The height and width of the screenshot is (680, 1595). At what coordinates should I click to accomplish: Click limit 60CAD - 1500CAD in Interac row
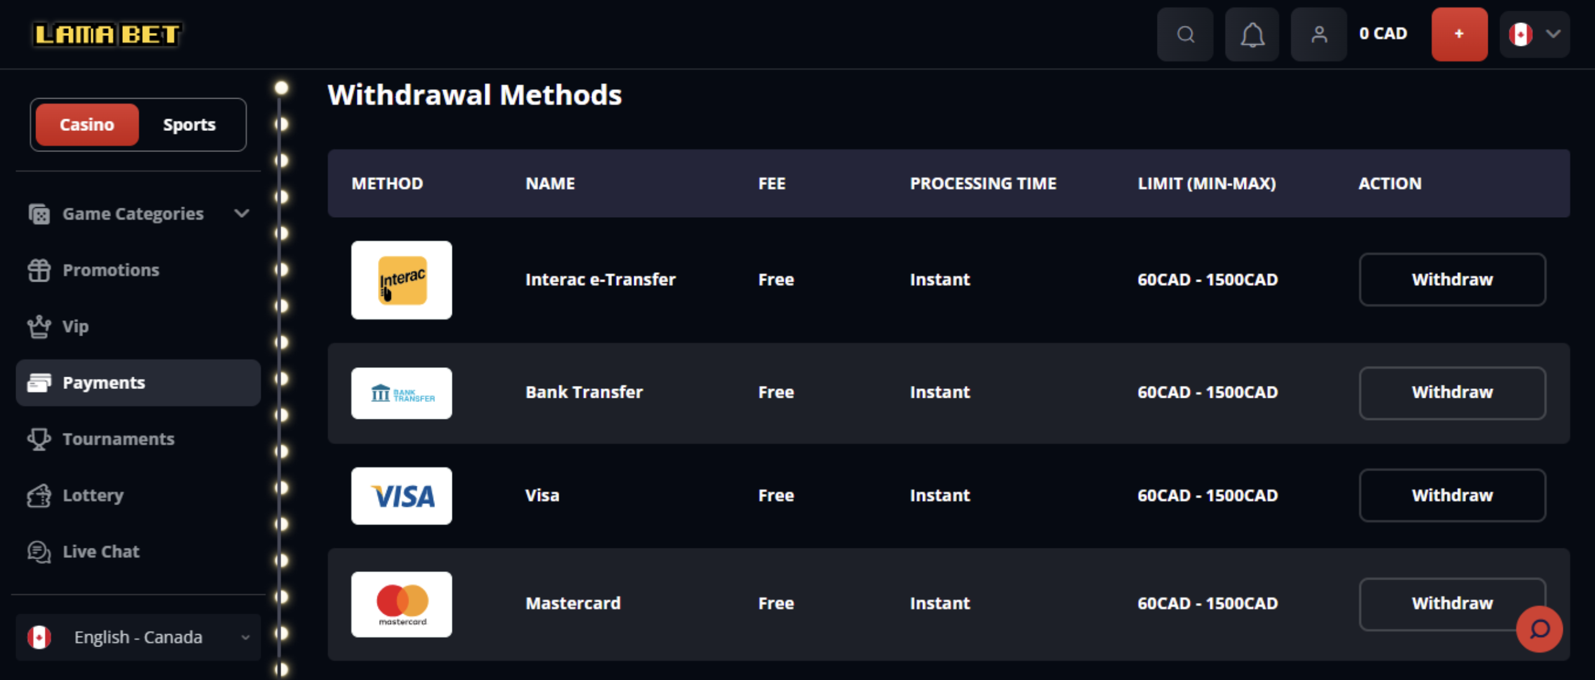tap(1207, 279)
